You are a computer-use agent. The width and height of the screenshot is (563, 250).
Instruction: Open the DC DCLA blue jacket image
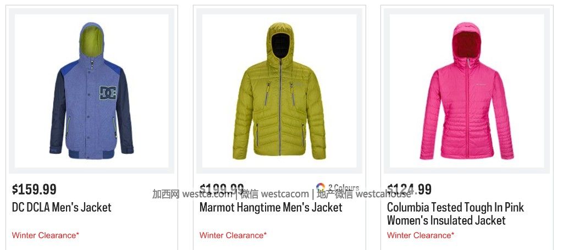point(92,91)
